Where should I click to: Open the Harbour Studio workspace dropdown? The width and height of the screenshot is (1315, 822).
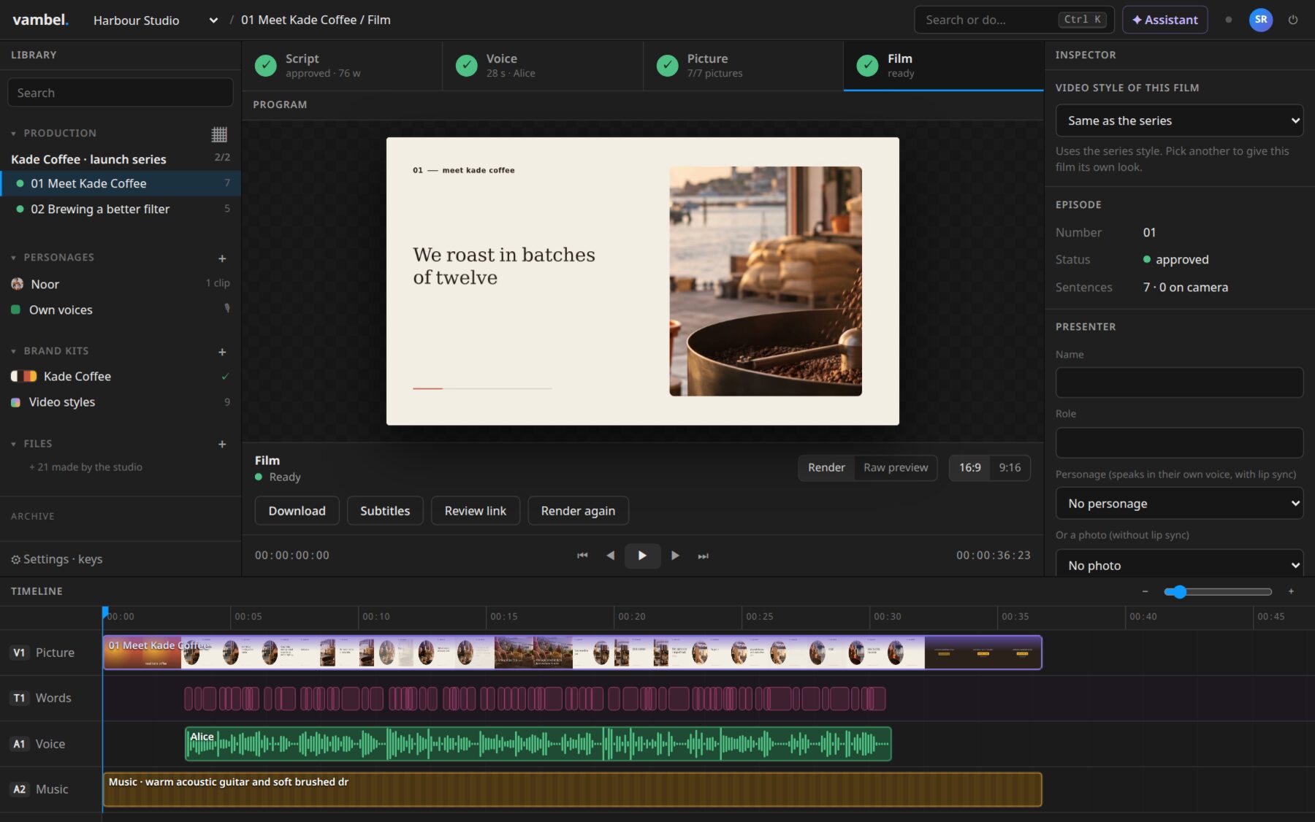[x=155, y=20]
